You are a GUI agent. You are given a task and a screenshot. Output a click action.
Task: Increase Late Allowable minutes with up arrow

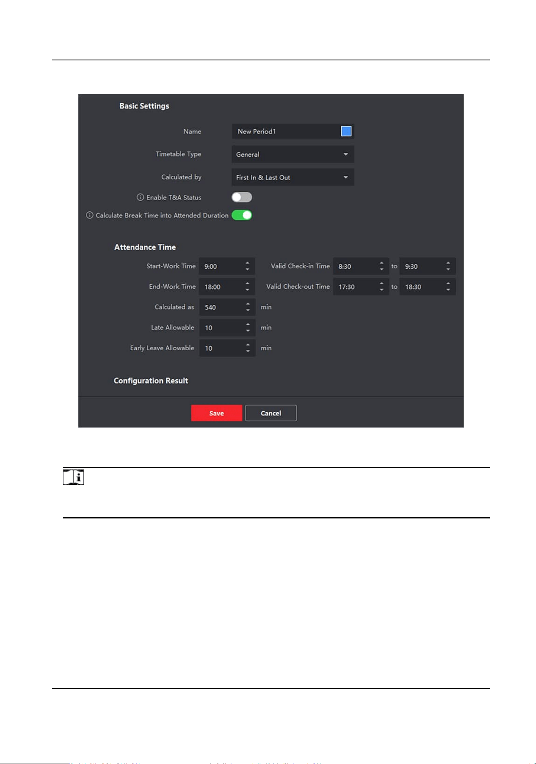click(x=248, y=325)
